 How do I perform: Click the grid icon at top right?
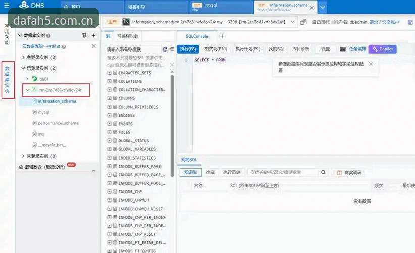tap(410, 22)
